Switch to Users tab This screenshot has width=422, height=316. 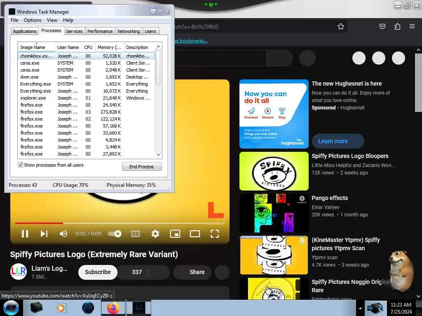click(x=150, y=31)
